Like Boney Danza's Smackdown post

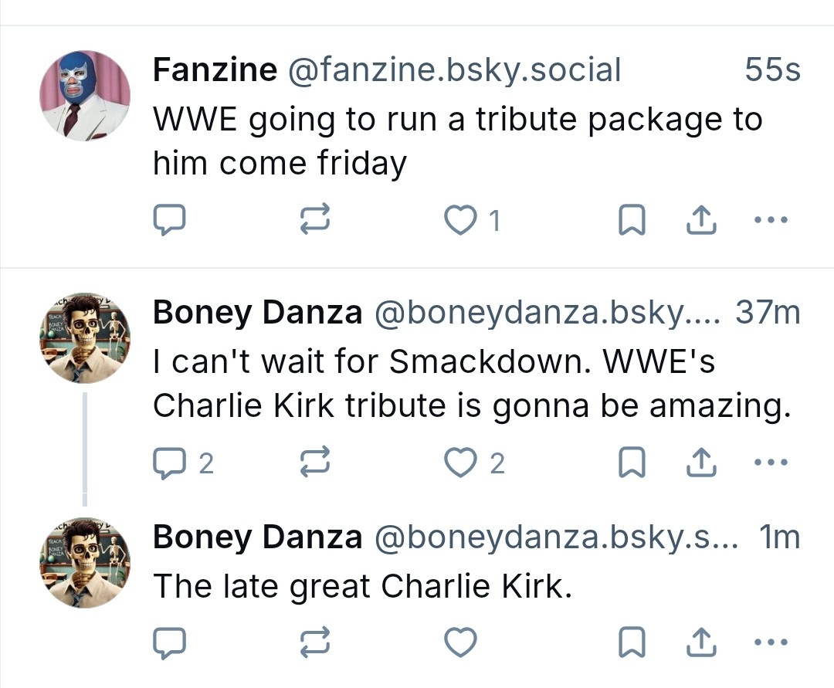click(x=461, y=463)
